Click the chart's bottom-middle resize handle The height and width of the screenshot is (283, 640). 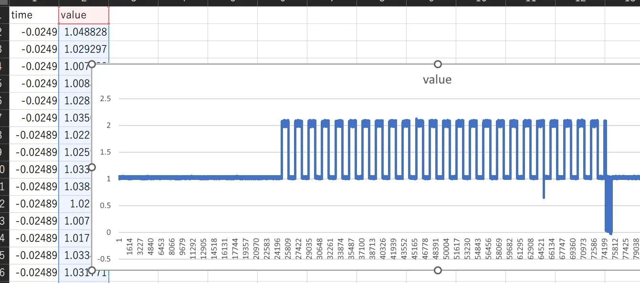coord(438,270)
